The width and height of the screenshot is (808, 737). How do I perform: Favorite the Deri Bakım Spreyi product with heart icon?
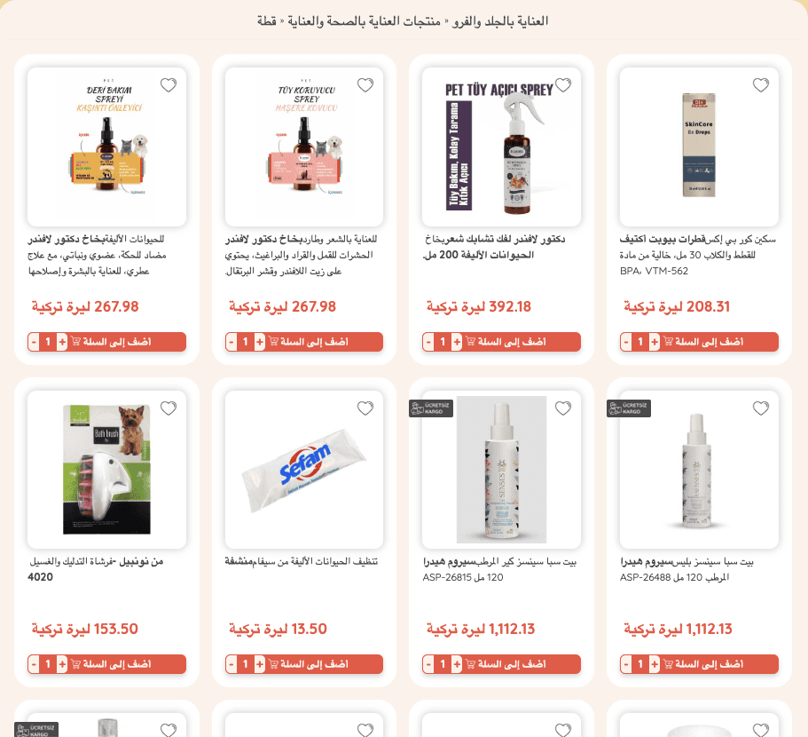[x=169, y=84]
